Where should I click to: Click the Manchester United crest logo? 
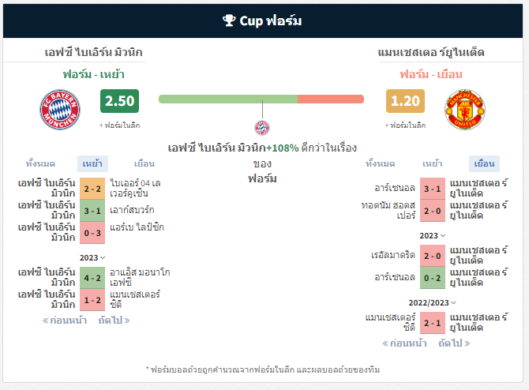pos(465,110)
